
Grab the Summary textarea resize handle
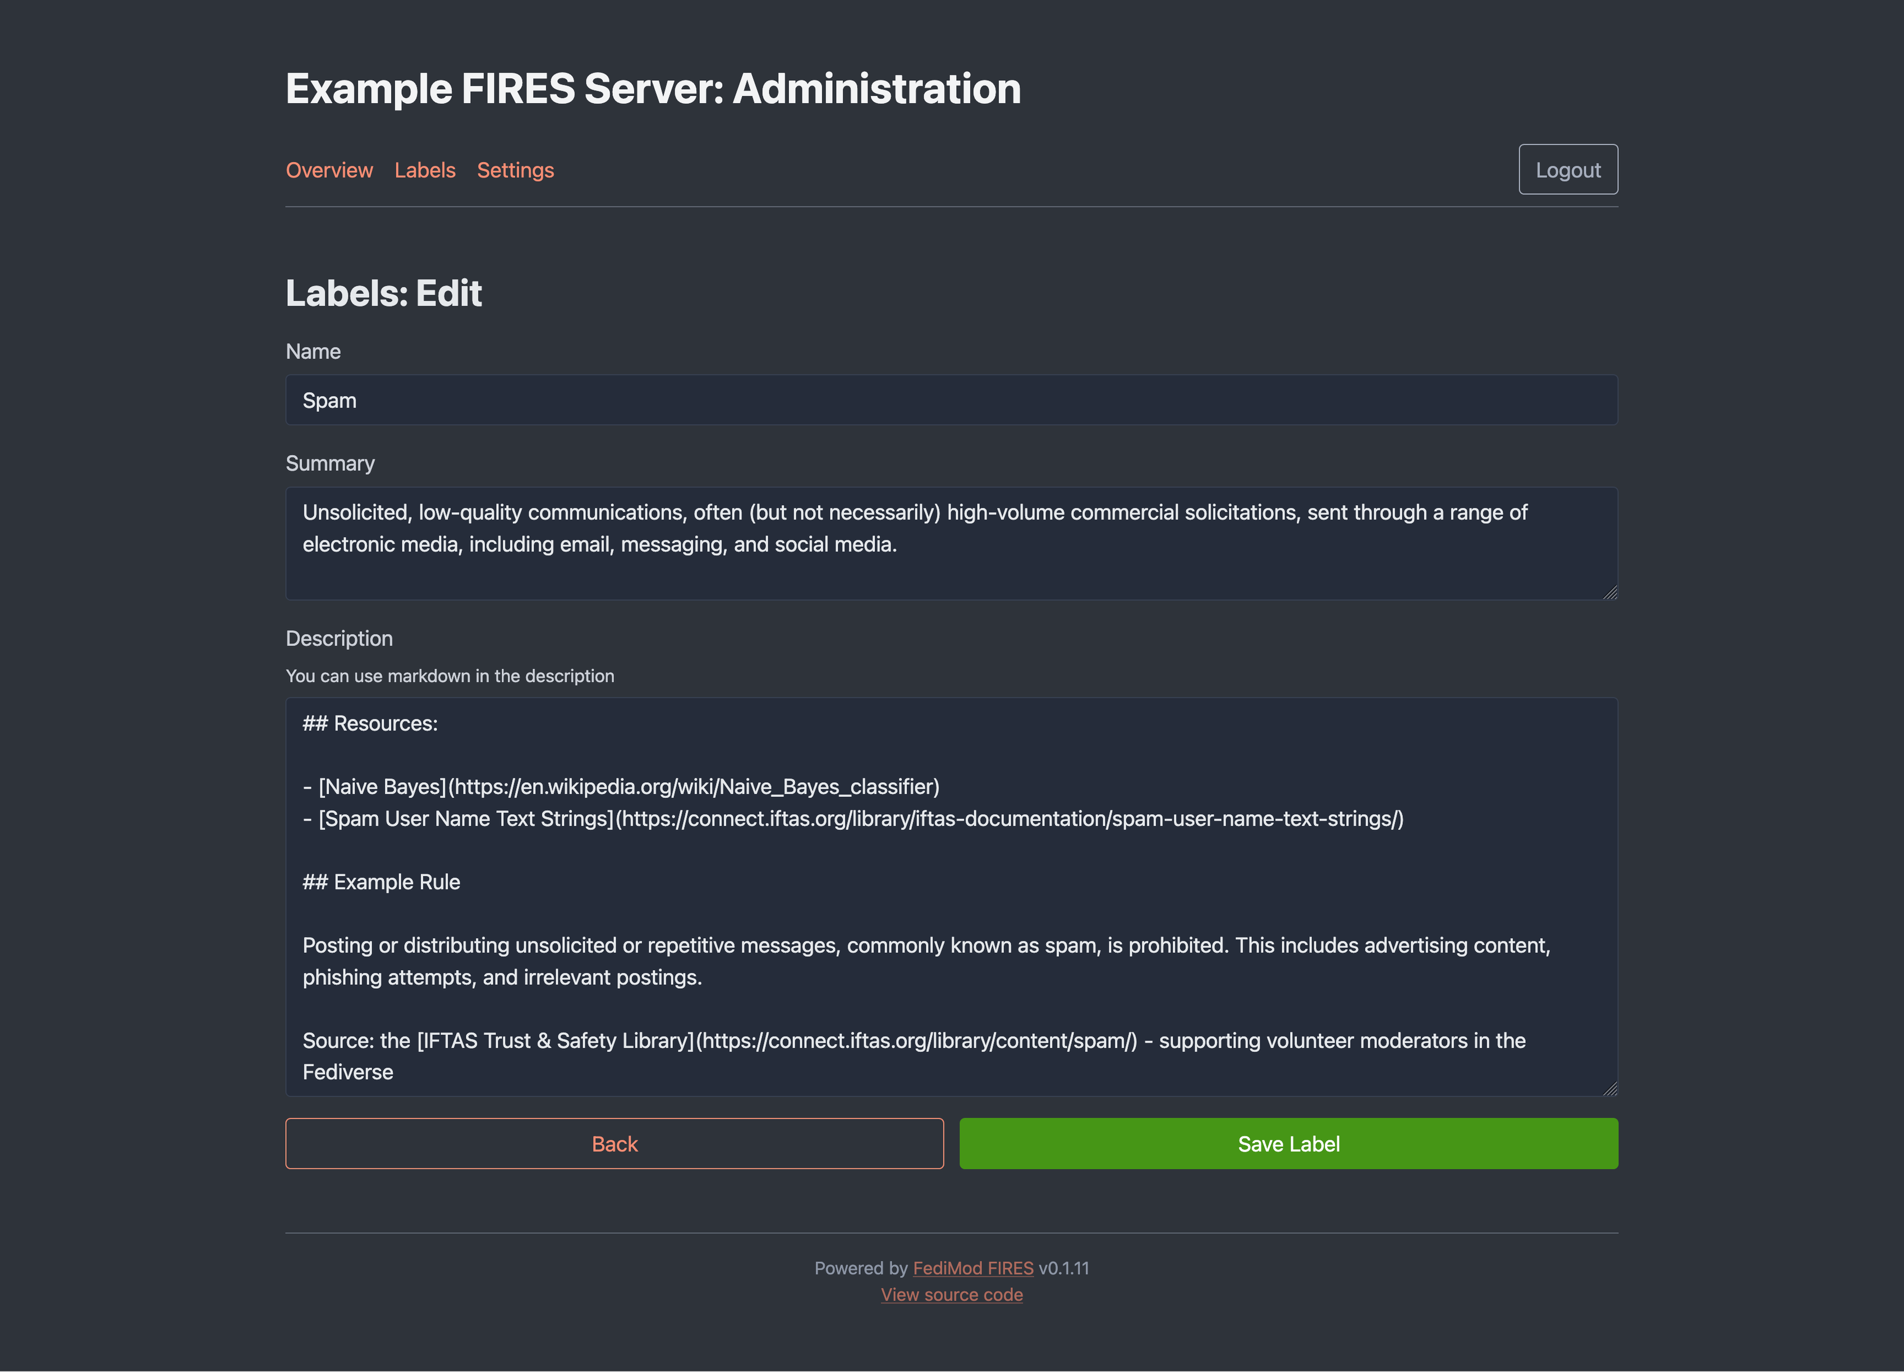tap(1609, 592)
